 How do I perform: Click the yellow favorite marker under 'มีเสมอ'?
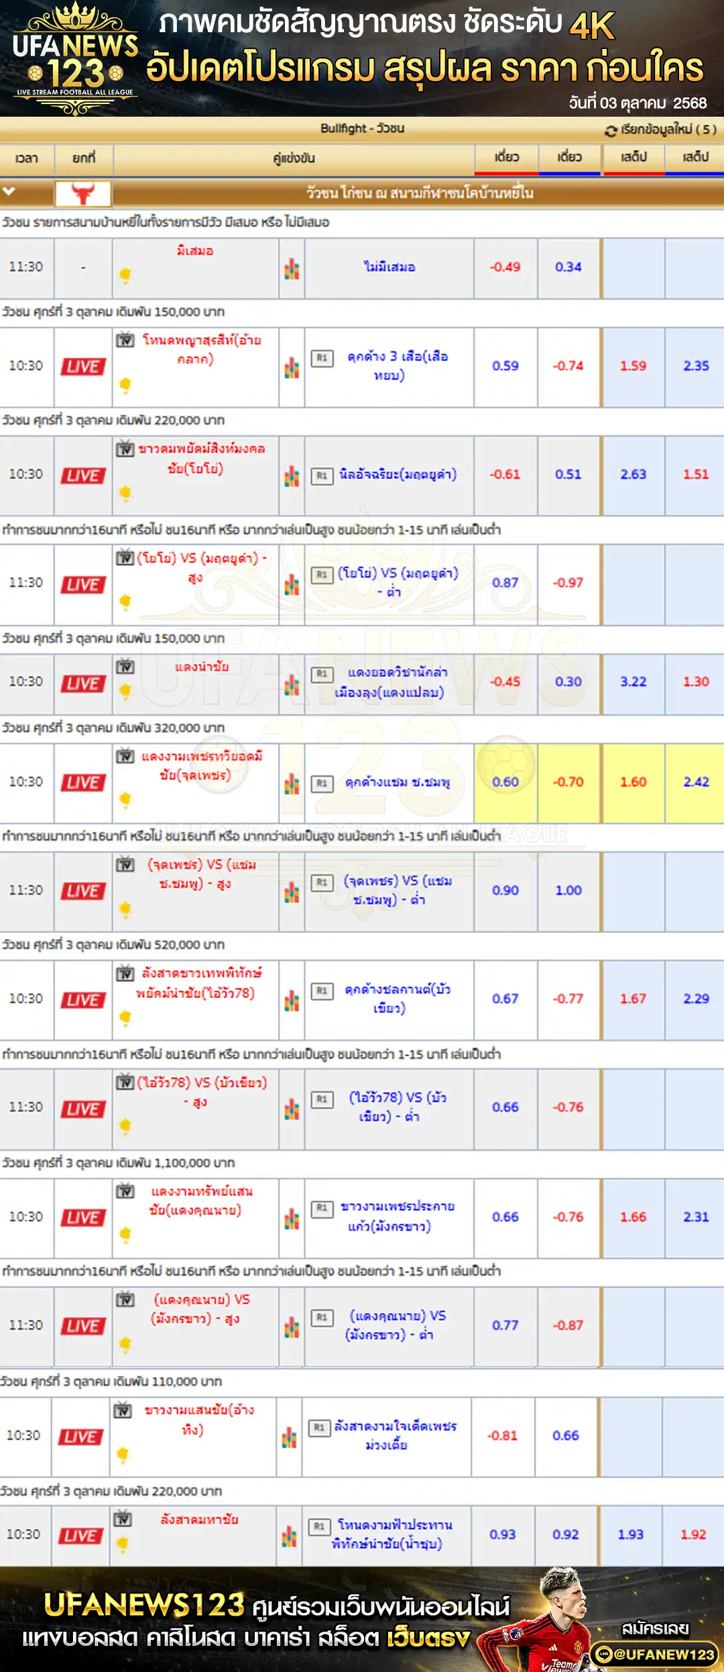click(125, 274)
